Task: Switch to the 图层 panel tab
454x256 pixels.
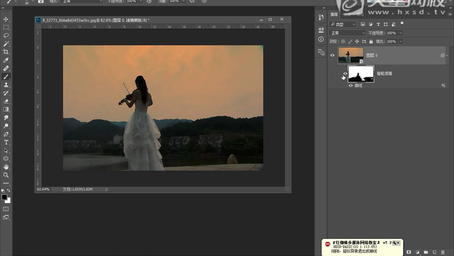Action: coord(334,16)
